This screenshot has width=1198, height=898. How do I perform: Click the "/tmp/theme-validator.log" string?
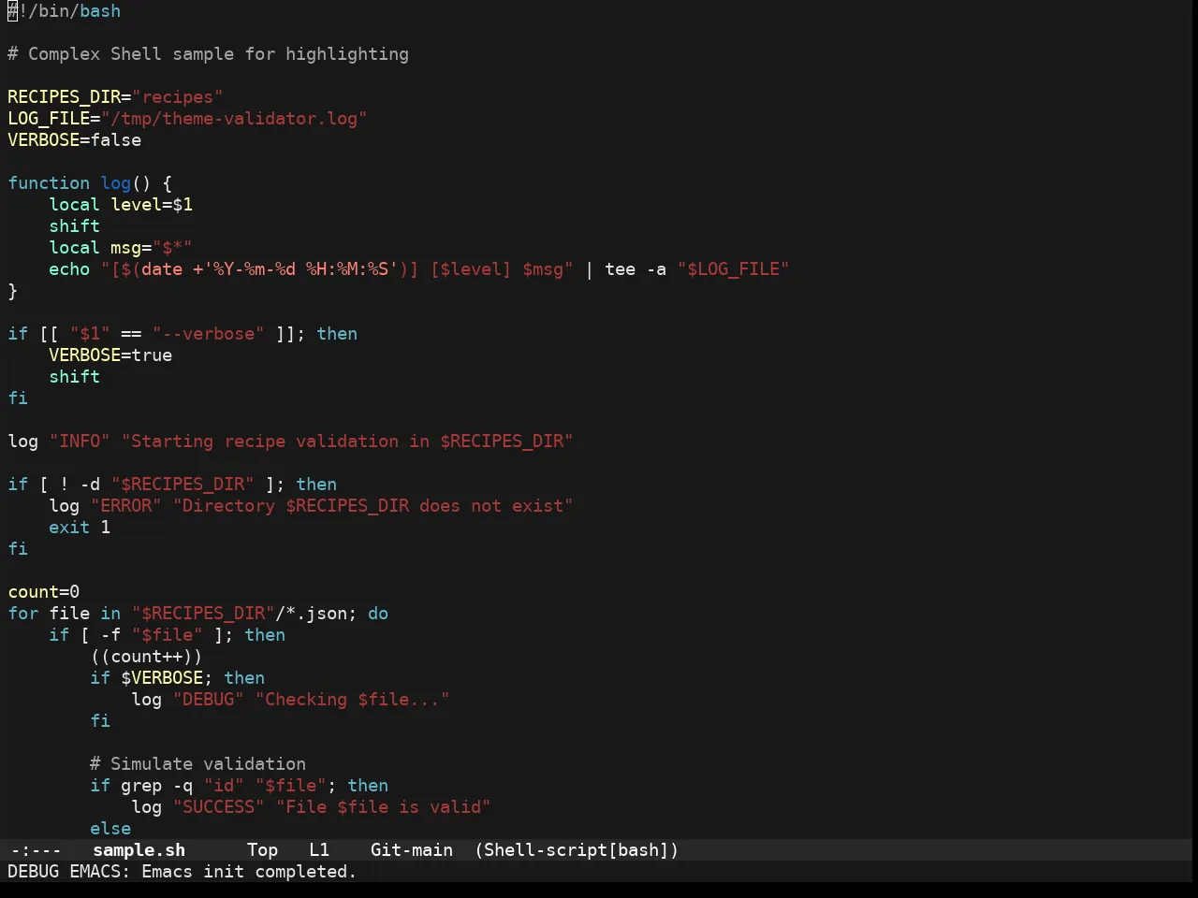[234, 119]
